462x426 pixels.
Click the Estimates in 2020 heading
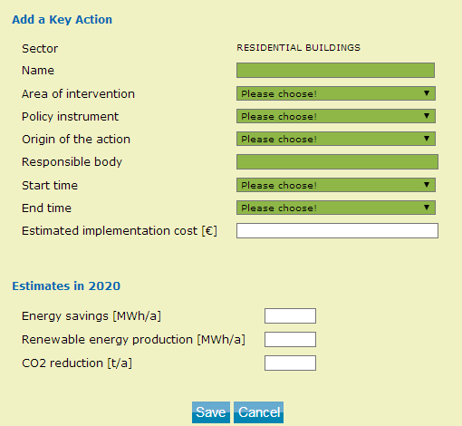[66, 286]
